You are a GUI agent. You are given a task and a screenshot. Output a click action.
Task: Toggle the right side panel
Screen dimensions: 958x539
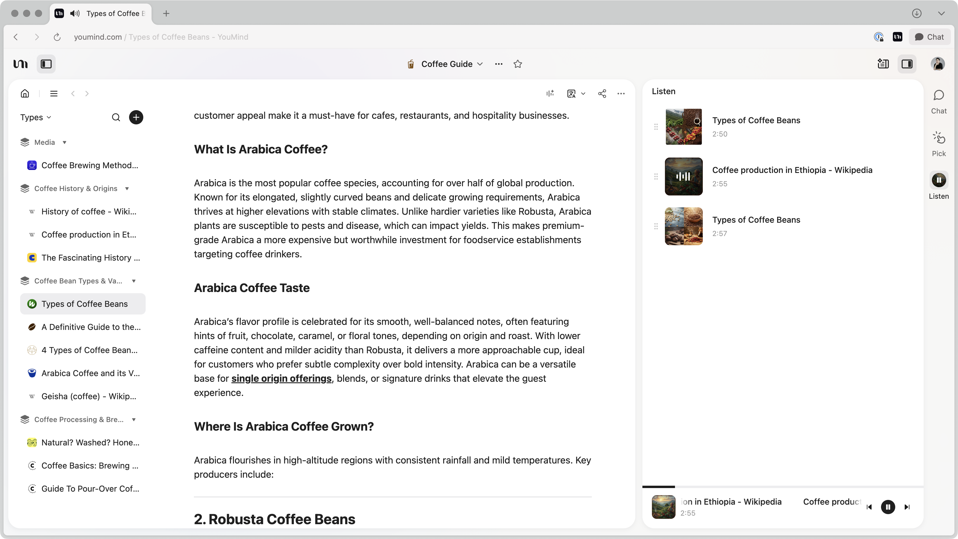tap(907, 64)
